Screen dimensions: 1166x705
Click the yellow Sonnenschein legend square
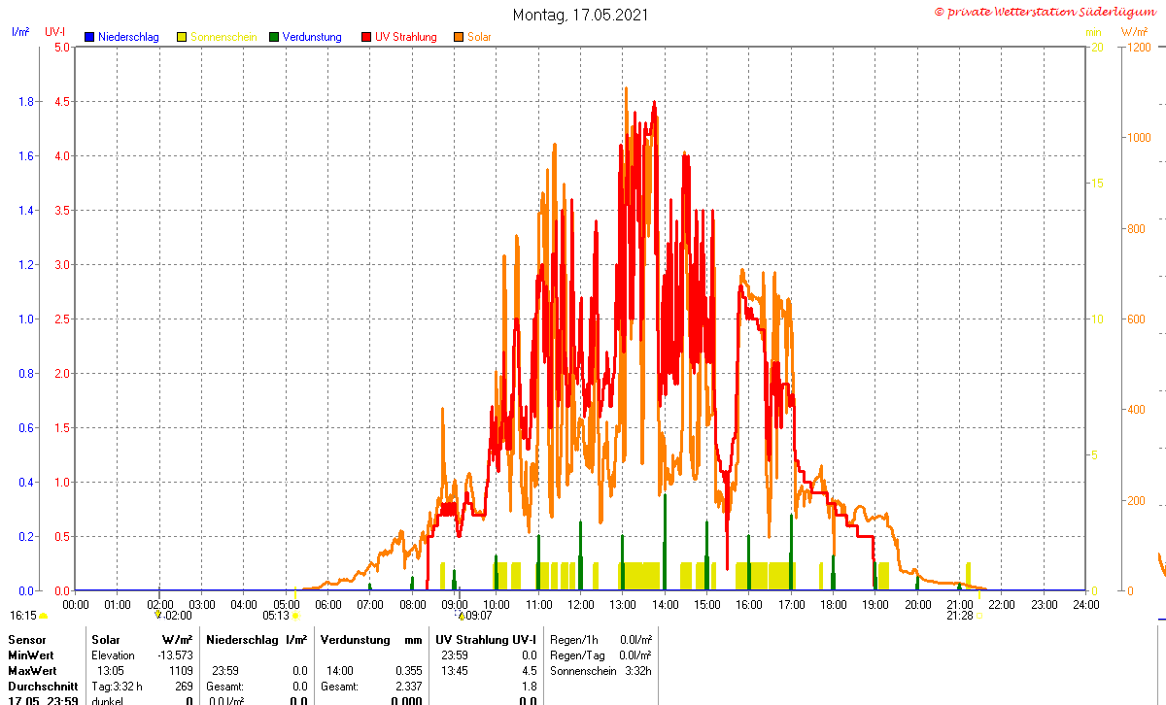tap(182, 37)
